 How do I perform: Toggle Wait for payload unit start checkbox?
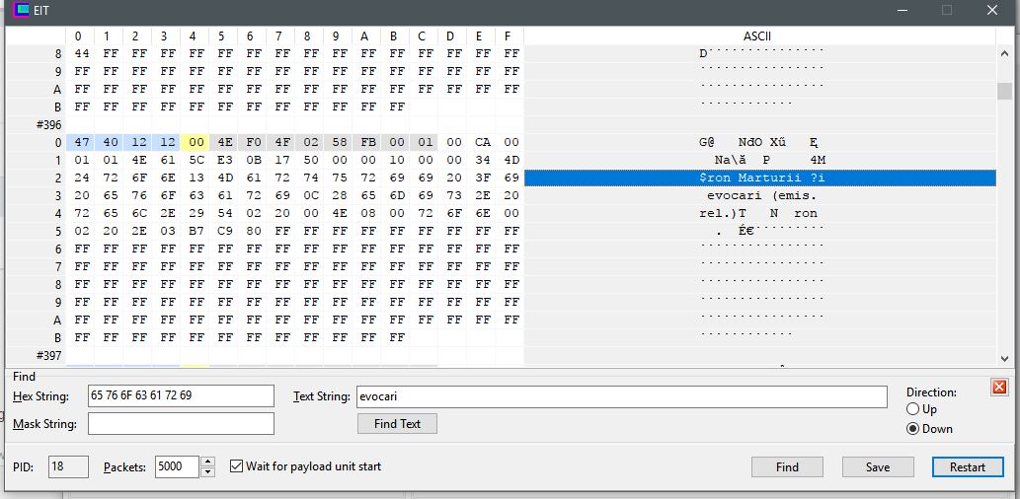237,466
